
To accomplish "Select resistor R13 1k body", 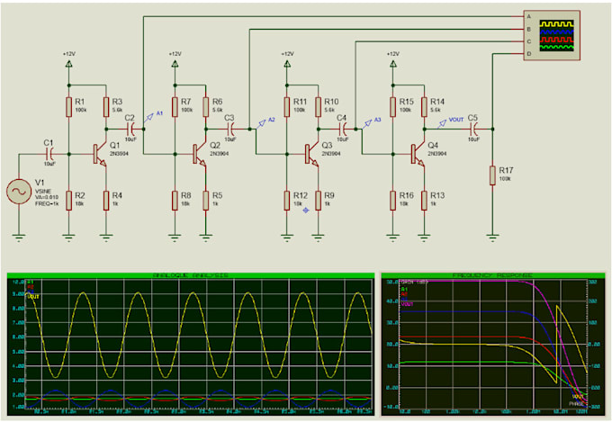I will coord(424,201).
